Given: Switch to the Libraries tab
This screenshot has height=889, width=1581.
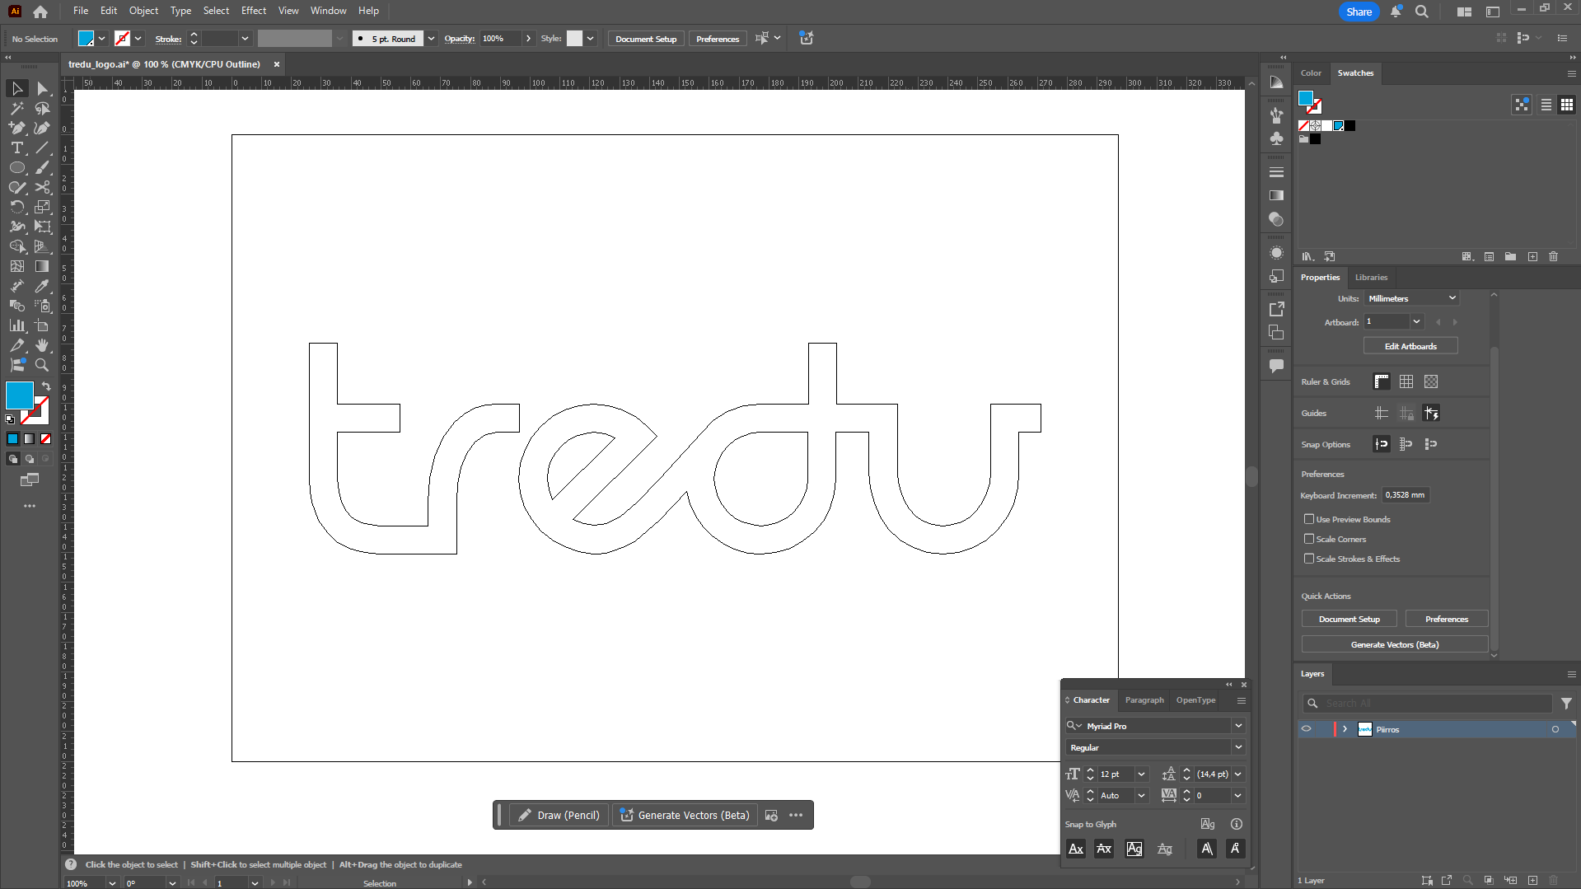Looking at the screenshot, I should coord(1371,278).
